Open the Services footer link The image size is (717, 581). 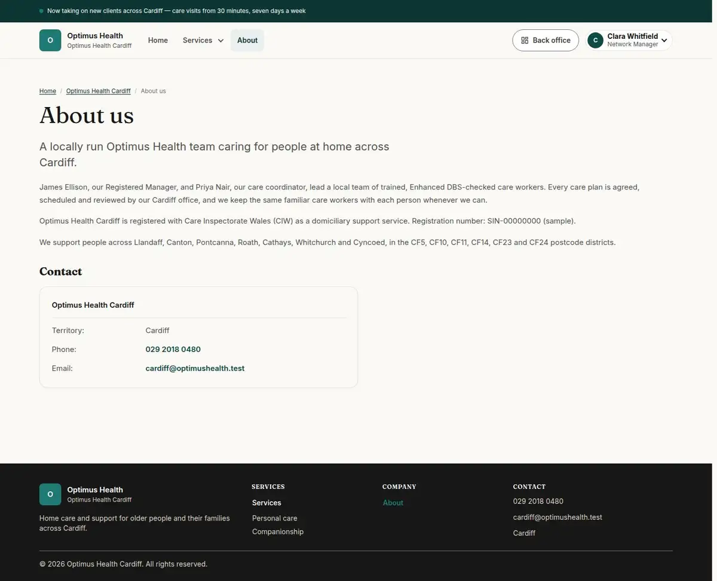266,503
